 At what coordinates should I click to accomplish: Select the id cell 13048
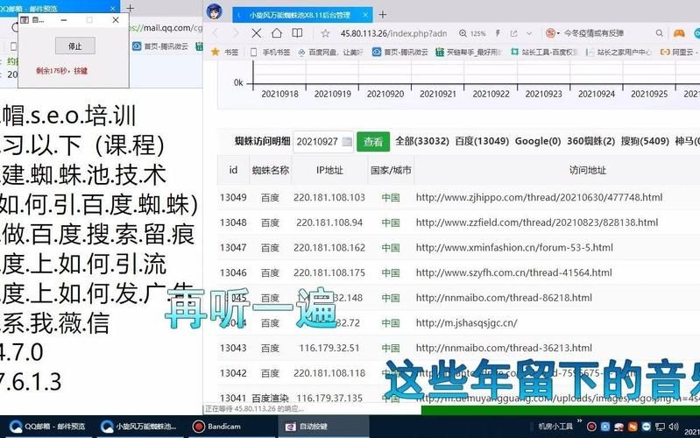coord(233,223)
